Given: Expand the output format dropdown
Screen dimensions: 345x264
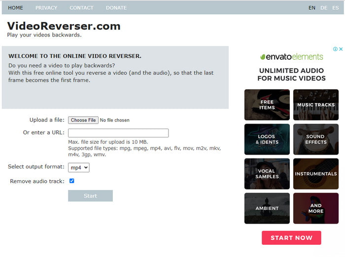Looking at the screenshot, I should click(79, 167).
